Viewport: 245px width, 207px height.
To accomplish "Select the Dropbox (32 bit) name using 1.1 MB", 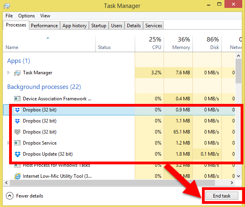I will [x=40, y=121].
